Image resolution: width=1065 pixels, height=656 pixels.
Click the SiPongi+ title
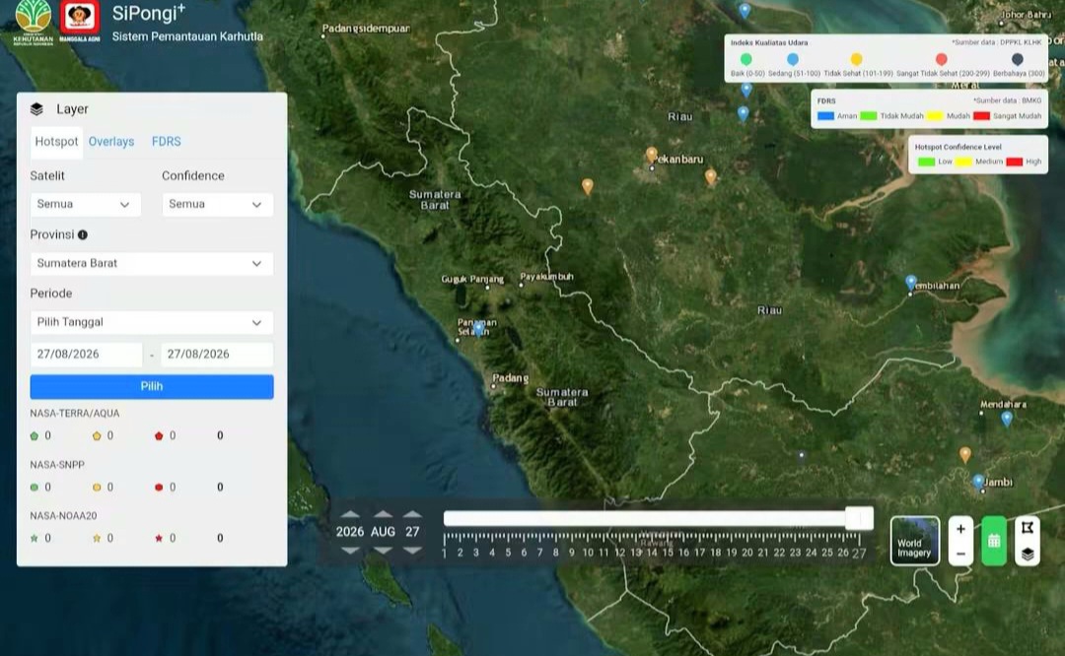click(149, 13)
